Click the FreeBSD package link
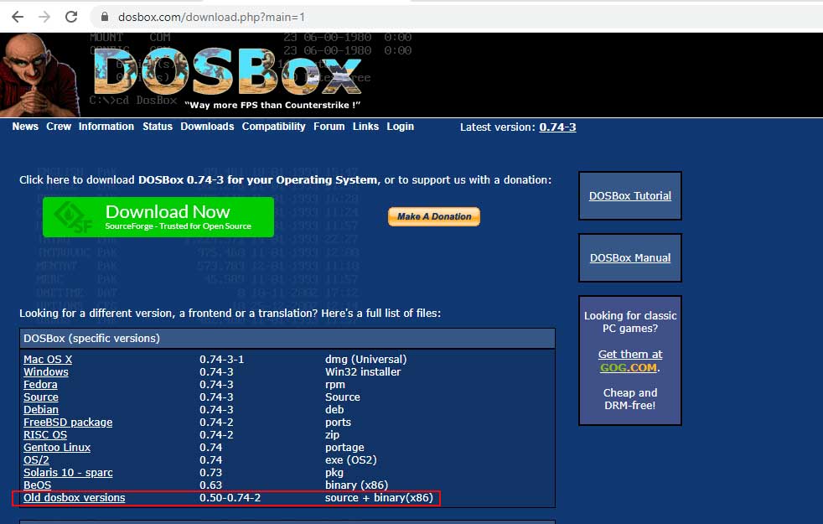This screenshot has width=823, height=524. tap(68, 423)
